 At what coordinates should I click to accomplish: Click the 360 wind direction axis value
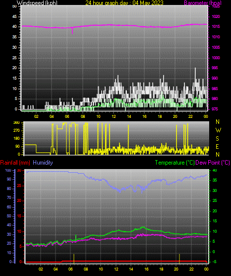click(16, 123)
